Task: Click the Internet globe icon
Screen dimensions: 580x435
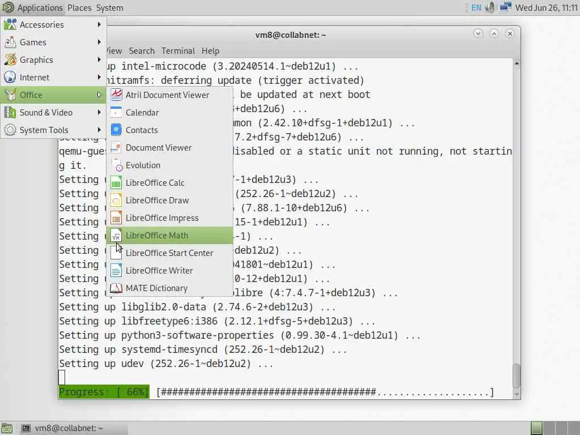Action: pyautogui.click(x=10, y=77)
